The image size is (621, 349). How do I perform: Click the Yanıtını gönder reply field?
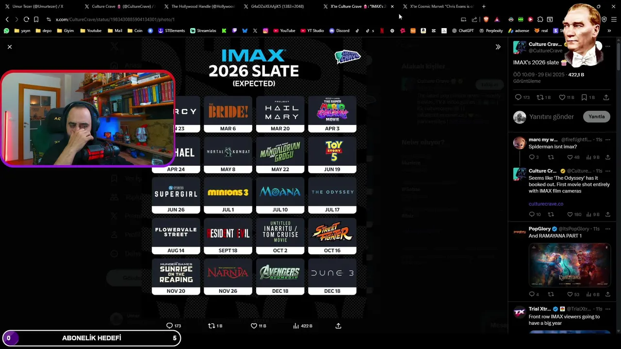click(554, 117)
